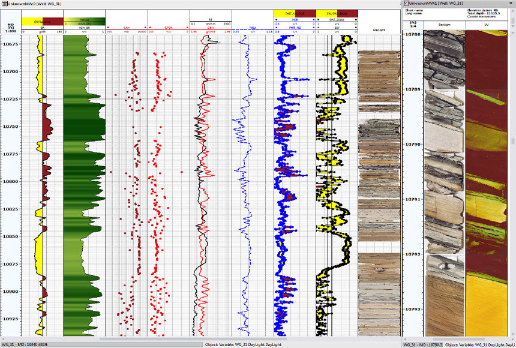This screenshot has width=516, height=348.
Task: Click the 1:4 depth scale header in right window
Action: point(412,24)
